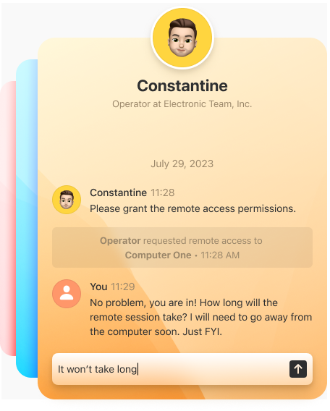Click the July 29, 2023 date label
This screenshot has height=411, width=330.
(182, 164)
